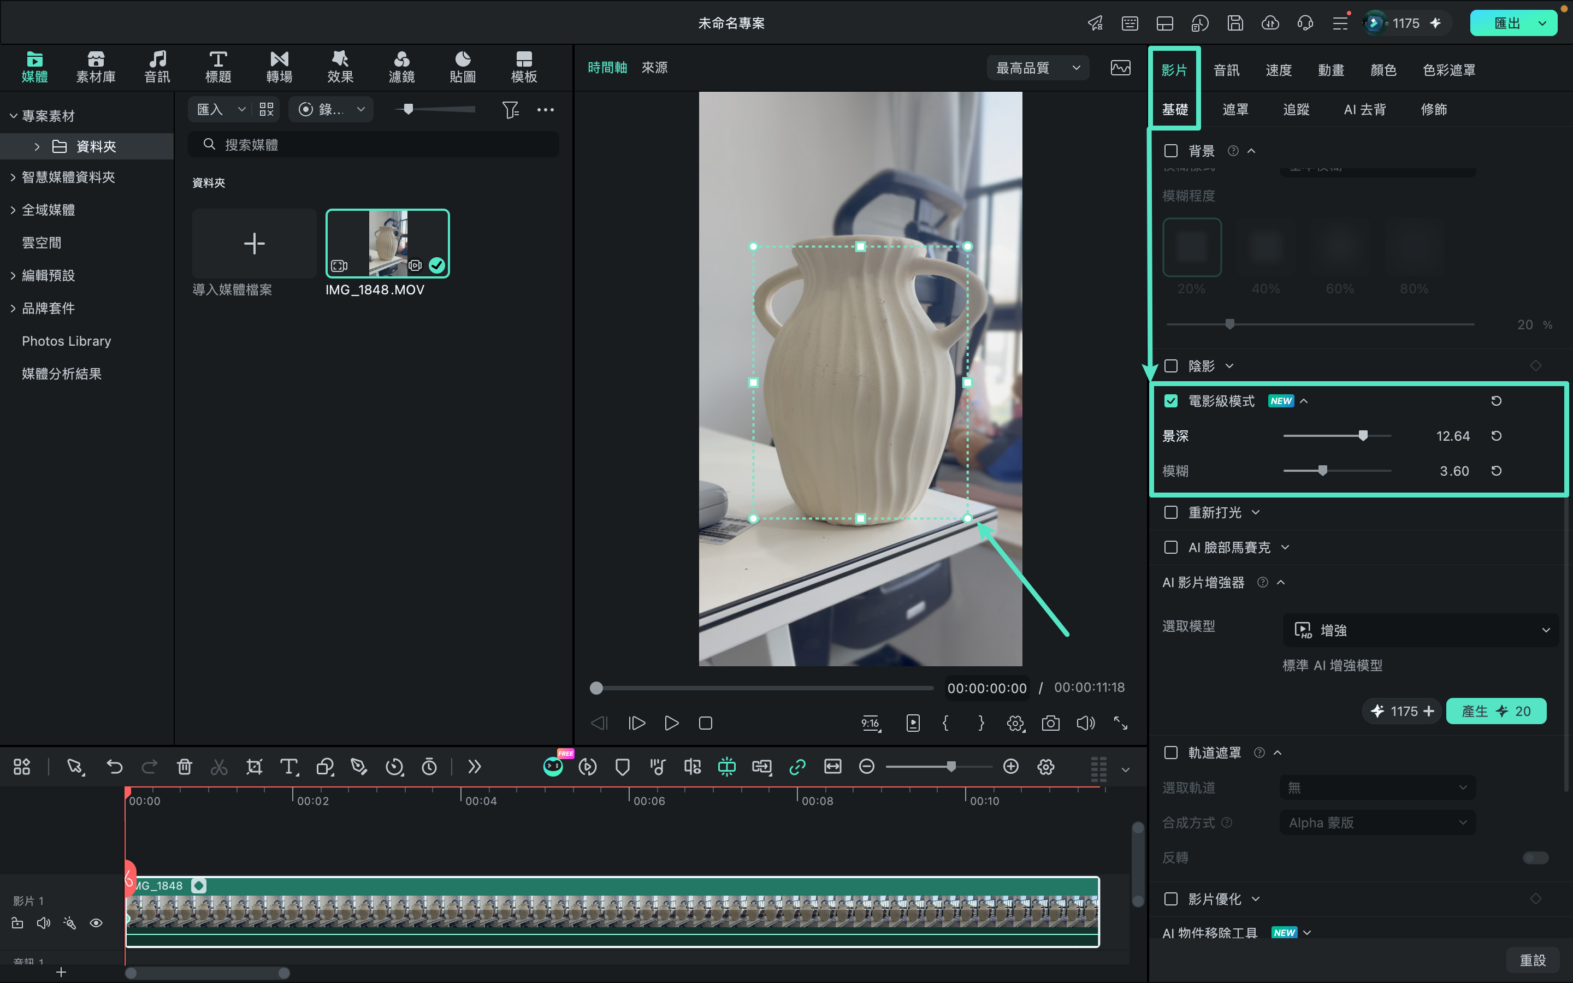Click the crop tool in the timeline toolbar
This screenshot has height=983, width=1573.
pos(254,767)
